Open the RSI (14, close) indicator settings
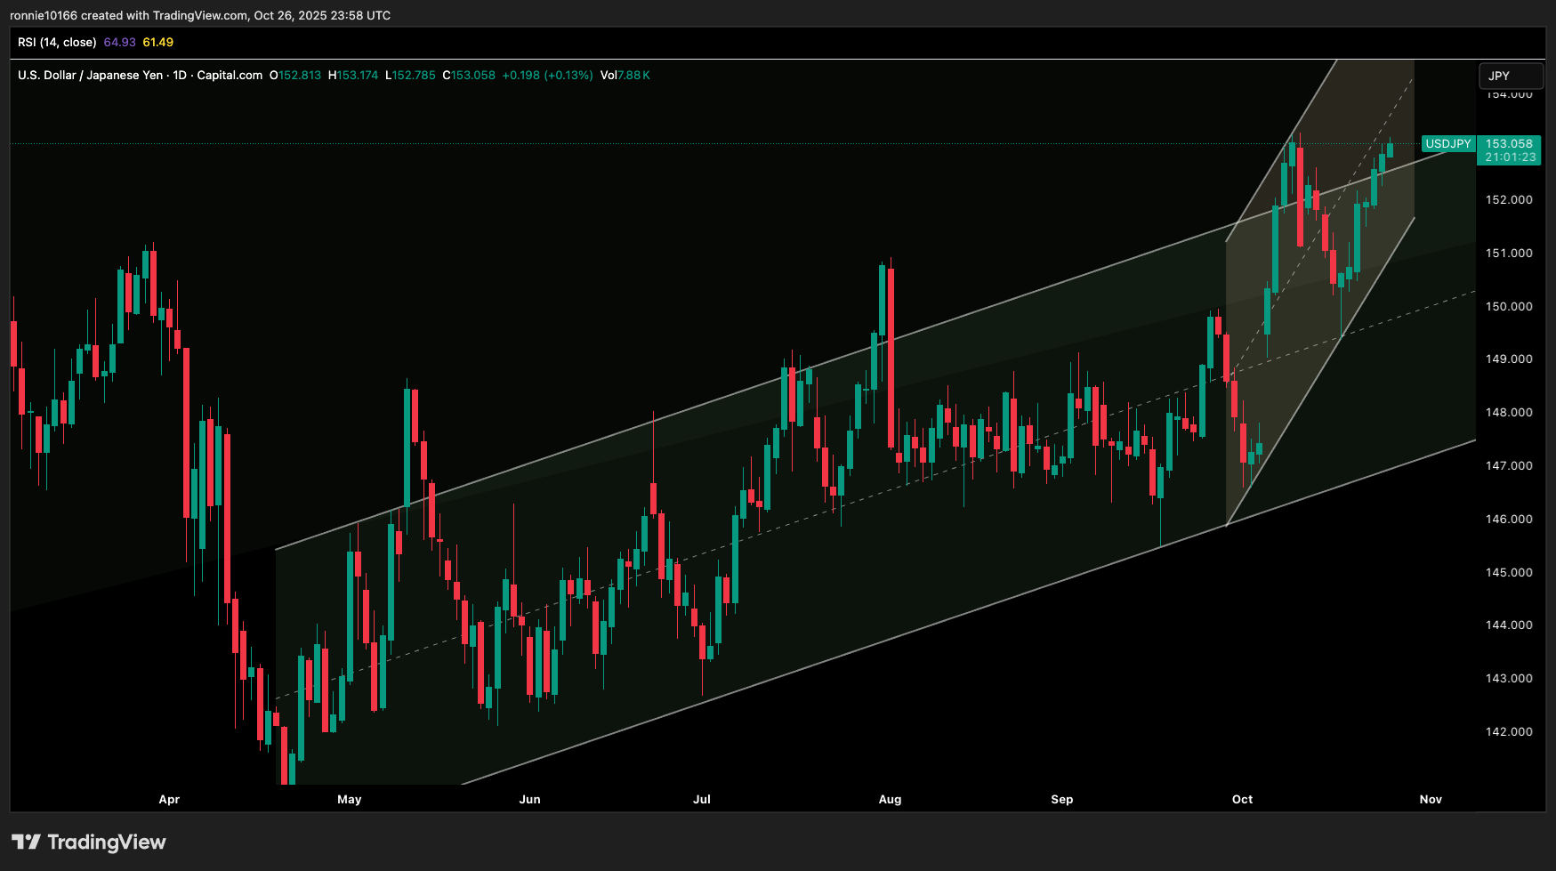 [58, 41]
